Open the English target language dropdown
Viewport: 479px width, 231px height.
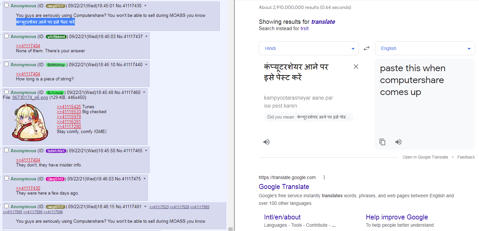[425, 48]
